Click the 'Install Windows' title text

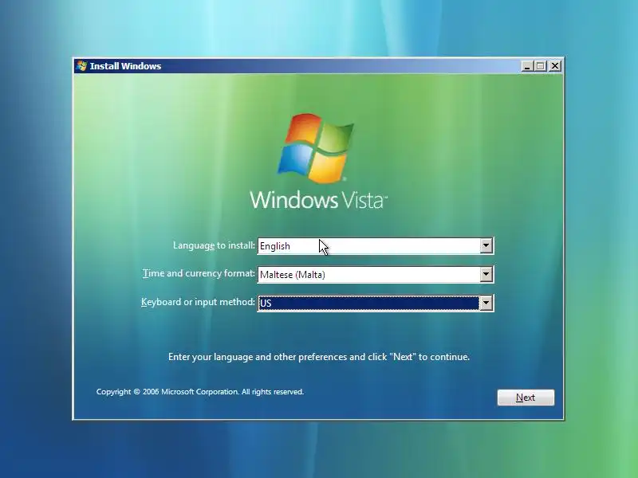(x=125, y=66)
